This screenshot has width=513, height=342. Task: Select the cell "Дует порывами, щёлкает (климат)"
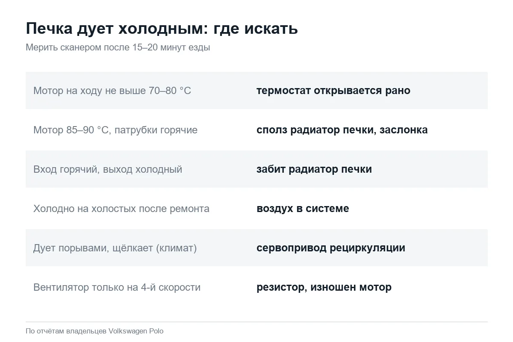pos(115,248)
